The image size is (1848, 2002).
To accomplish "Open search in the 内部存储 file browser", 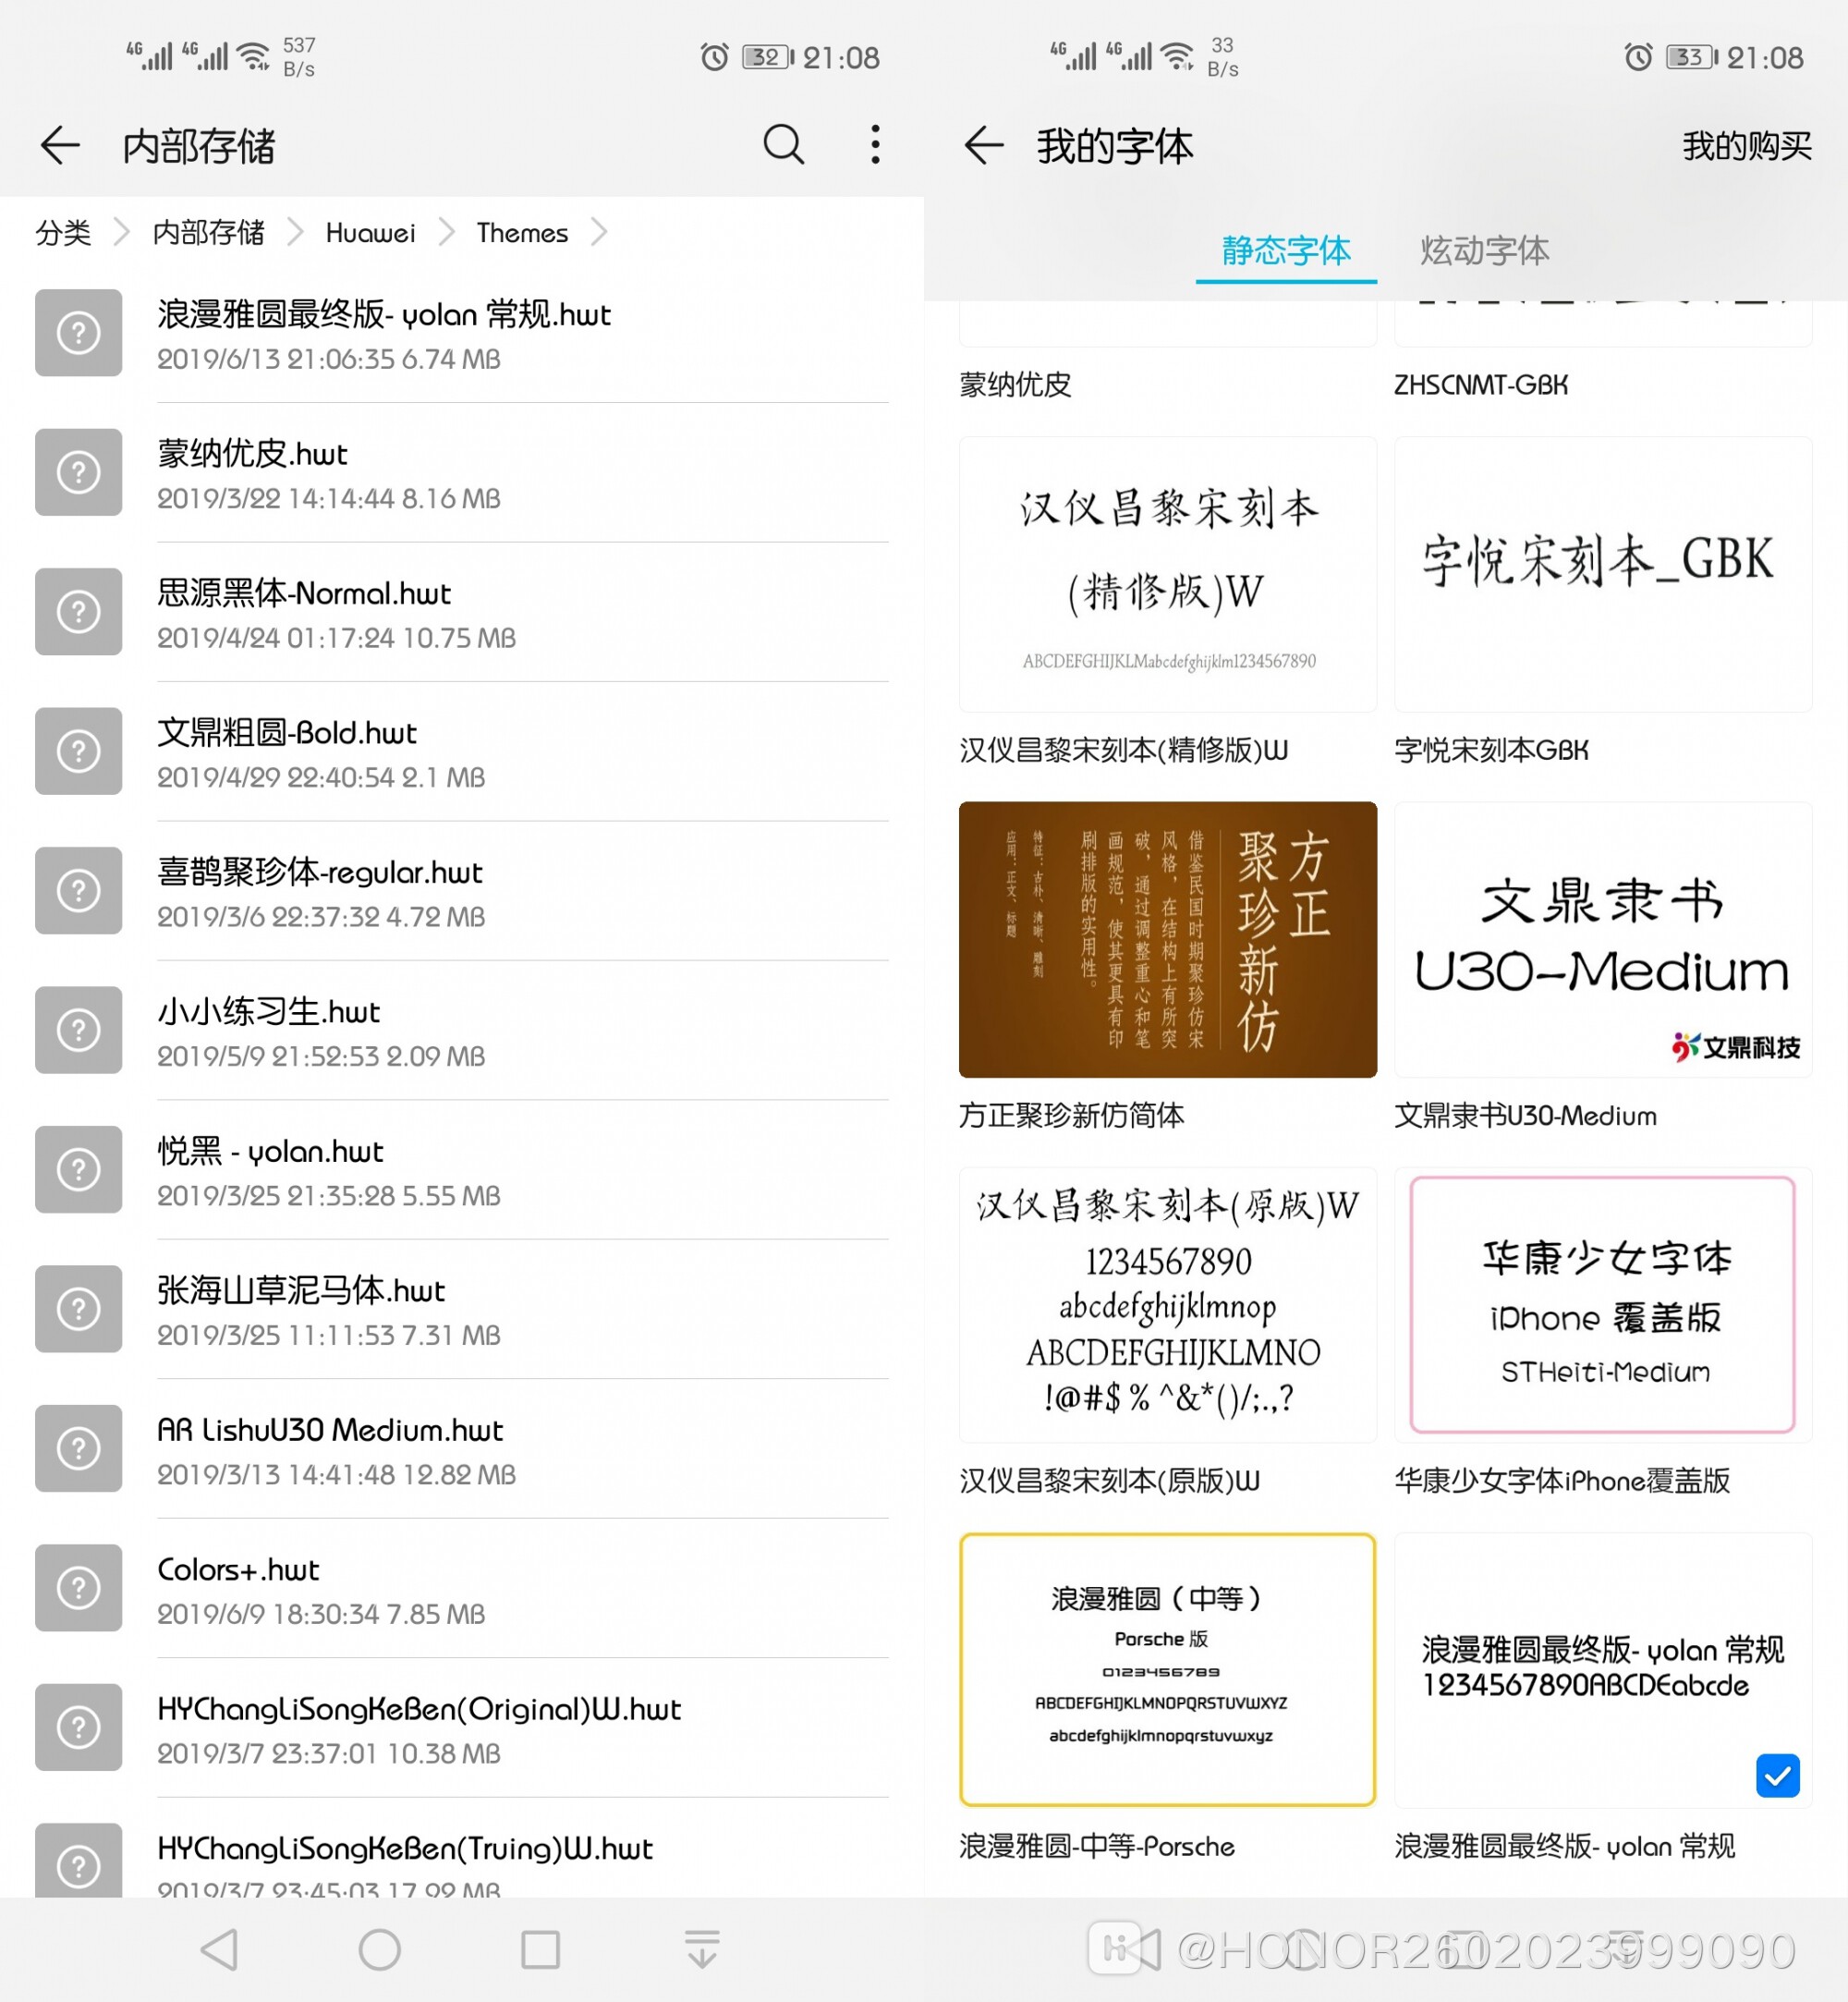I will coord(783,145).
